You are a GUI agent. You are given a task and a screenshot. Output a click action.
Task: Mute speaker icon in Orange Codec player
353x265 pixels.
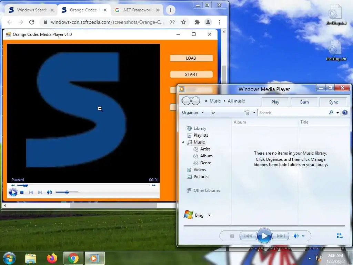pyautogui.click(x=49, y=193)
